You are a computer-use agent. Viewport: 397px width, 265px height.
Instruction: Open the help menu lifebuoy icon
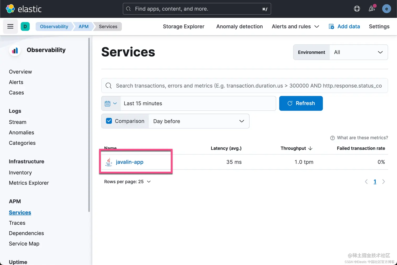(x=357, y=9)
